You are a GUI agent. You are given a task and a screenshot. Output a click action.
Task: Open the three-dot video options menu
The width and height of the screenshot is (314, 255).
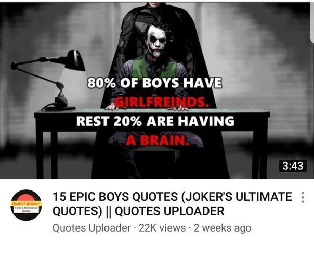(x=303, y=197)
